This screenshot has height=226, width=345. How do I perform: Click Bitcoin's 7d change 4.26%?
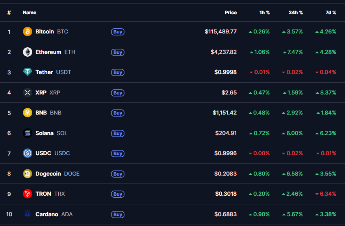(x=326, y=31)
